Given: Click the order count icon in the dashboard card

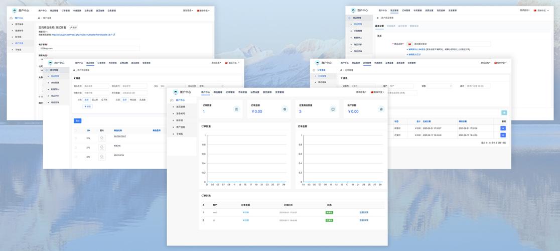Looking at the screenshot, I should pyautogui.click(x=236, y=109).
